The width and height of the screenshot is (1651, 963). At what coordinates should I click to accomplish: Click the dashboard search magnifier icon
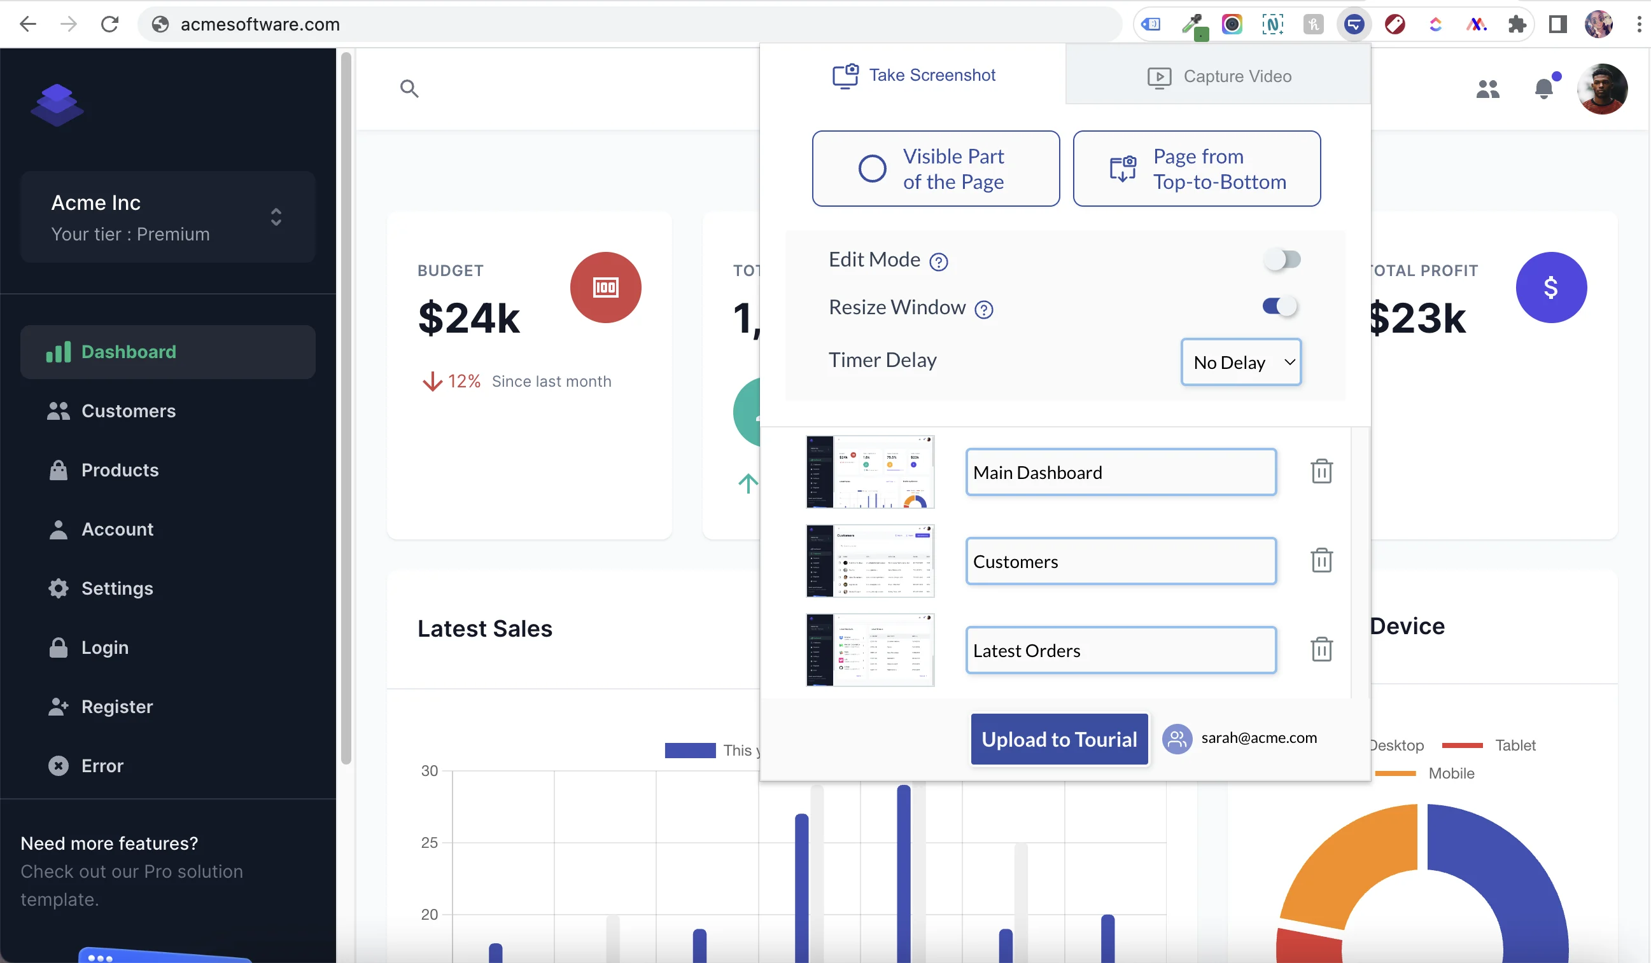[409, 88]
